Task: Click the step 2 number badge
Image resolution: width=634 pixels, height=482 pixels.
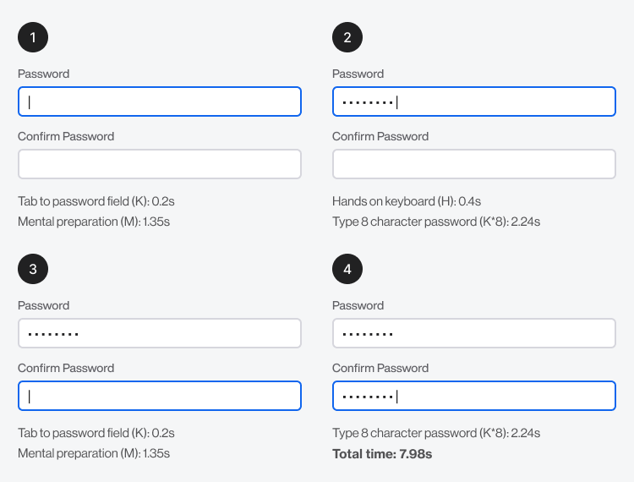Action: tap(347, 37)
